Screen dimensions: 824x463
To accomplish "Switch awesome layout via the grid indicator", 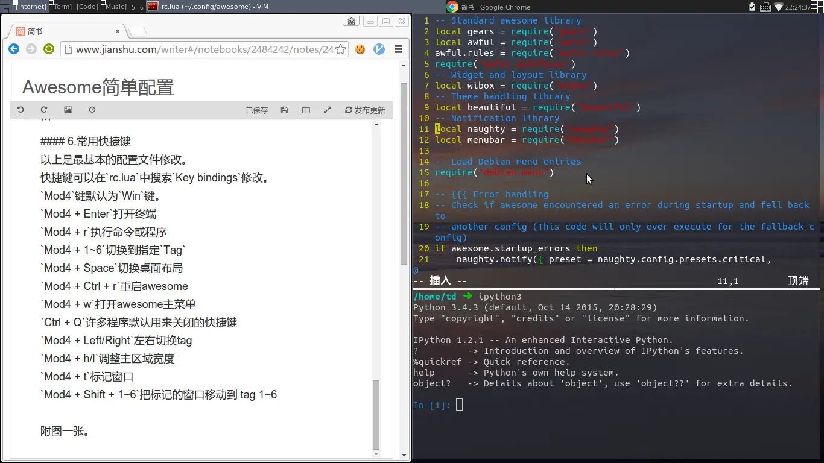I will click(x=819, y=7).
